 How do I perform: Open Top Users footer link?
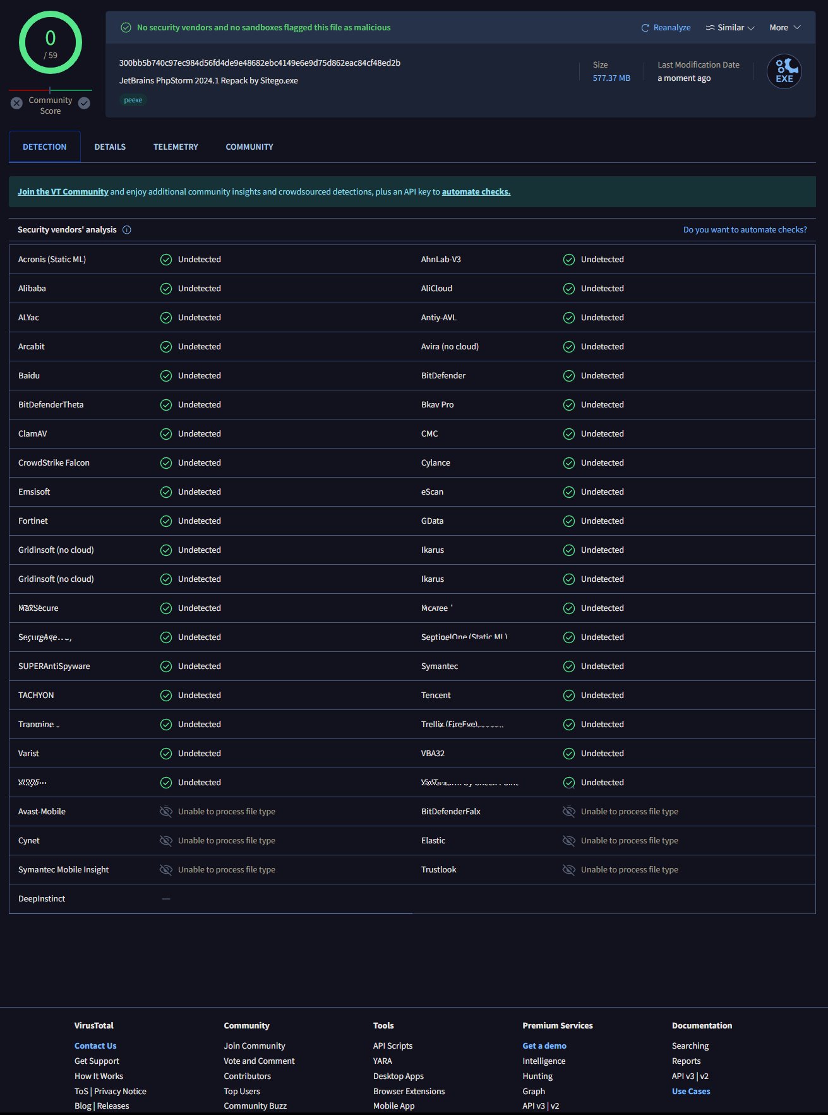tap(242, 1092)
